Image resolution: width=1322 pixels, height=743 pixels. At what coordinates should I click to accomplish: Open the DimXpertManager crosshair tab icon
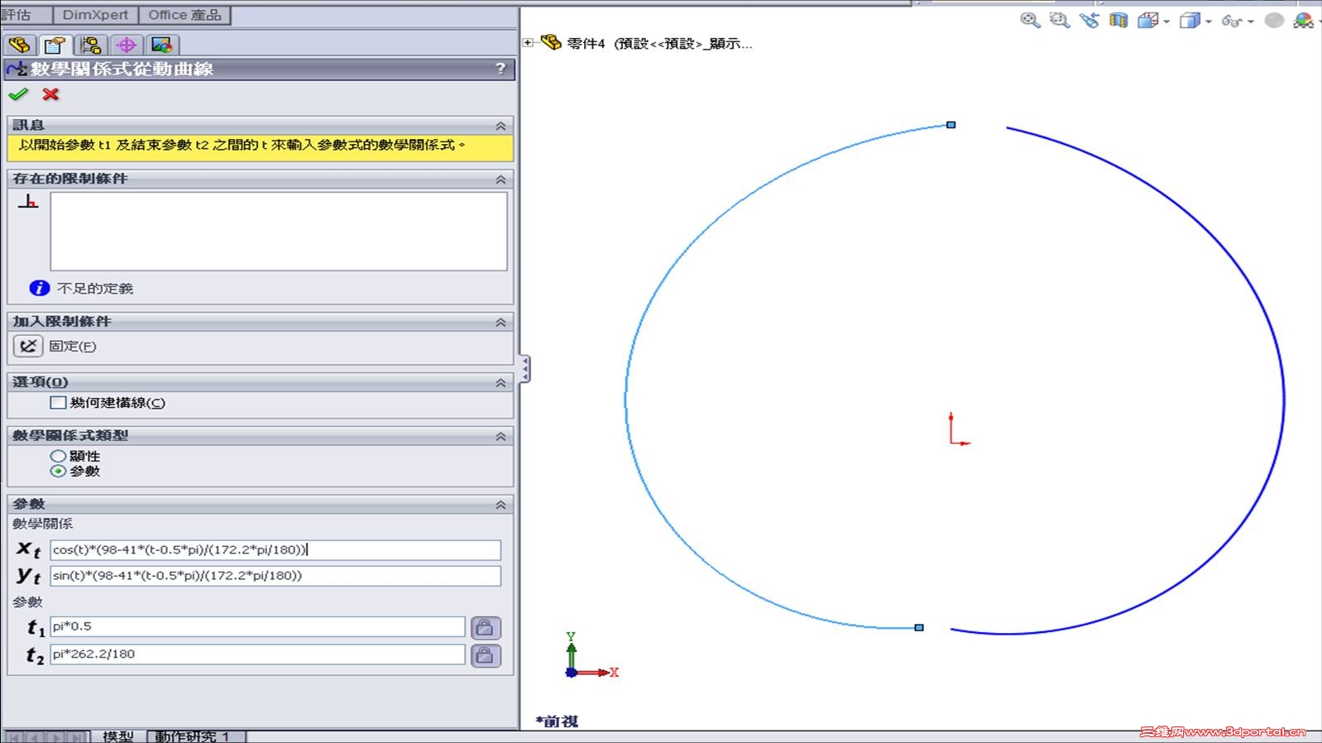tap(127, 45)
